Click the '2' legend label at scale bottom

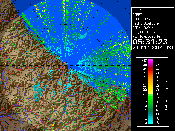[x=146, y=123]
